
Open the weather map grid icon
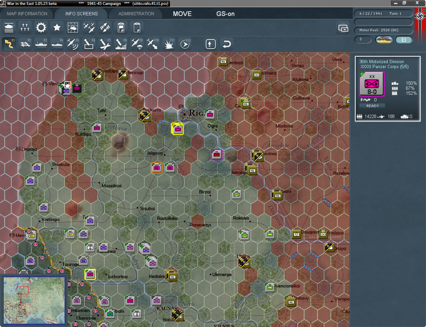(73, 27)
